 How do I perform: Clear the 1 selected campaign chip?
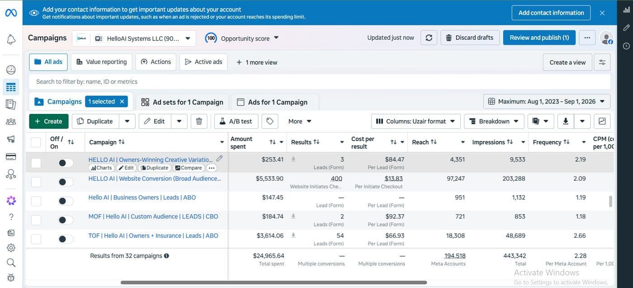tap(122, 102)
